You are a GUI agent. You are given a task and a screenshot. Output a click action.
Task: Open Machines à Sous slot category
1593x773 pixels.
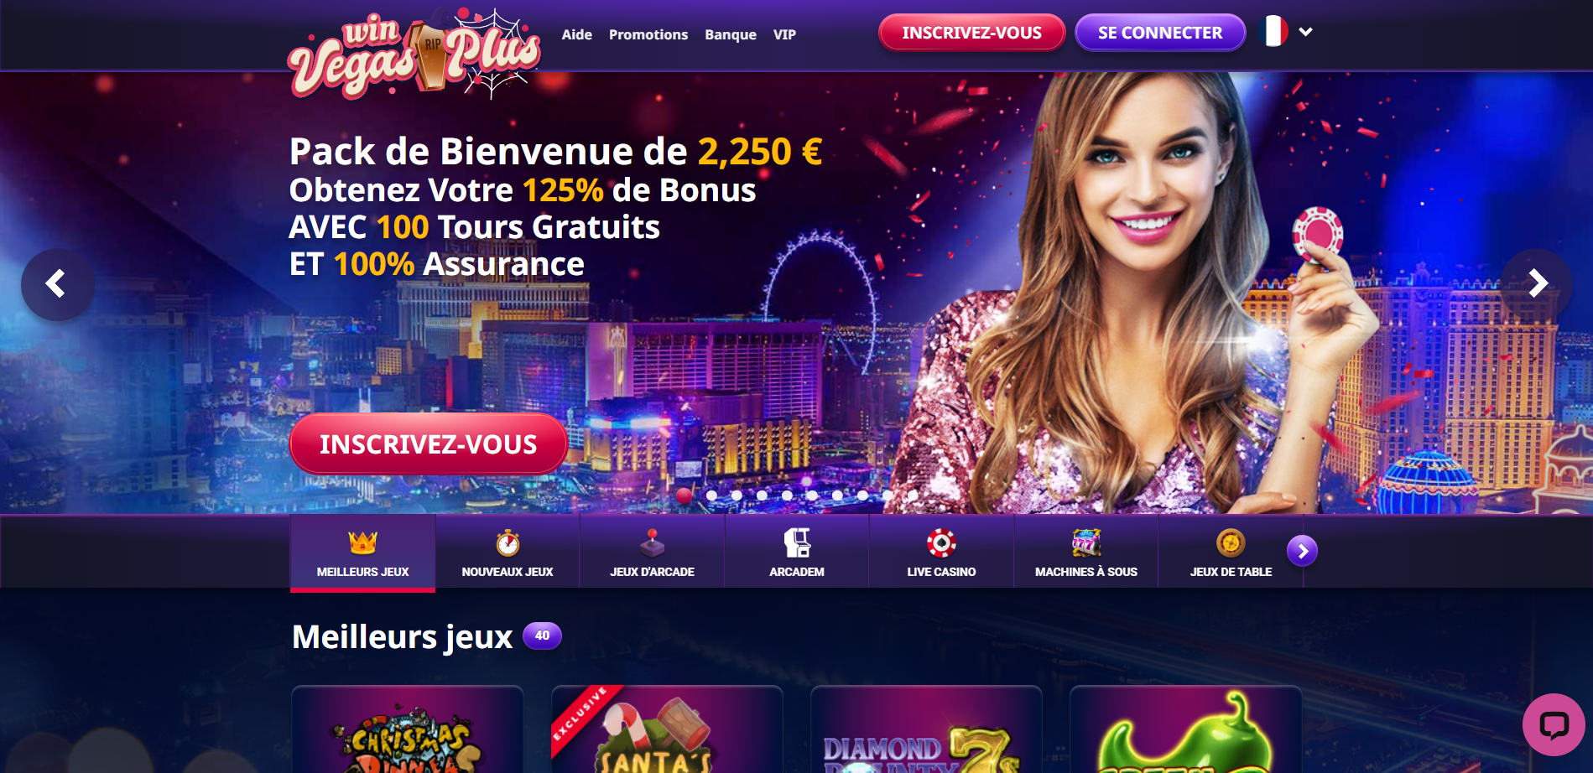(x=1086, y=553)
